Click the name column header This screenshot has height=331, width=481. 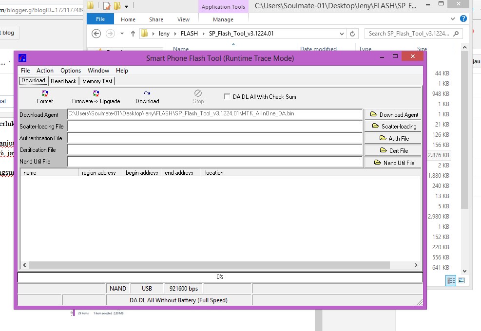(x=49, y=172)
